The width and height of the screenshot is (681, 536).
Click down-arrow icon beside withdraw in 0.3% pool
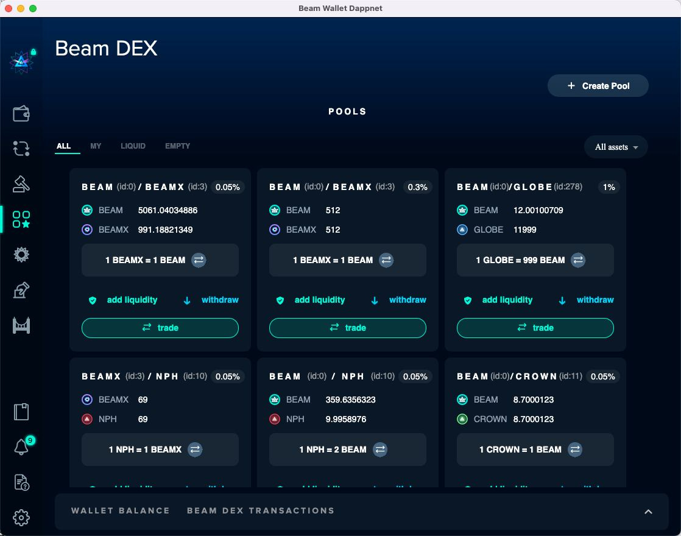375,300
